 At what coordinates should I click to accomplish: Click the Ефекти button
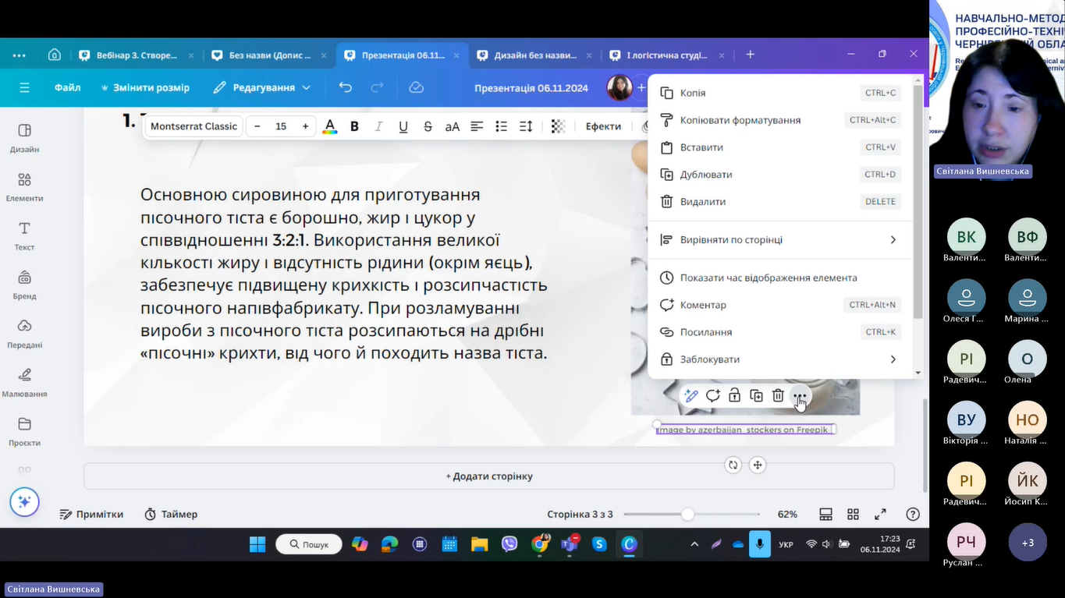603,126
